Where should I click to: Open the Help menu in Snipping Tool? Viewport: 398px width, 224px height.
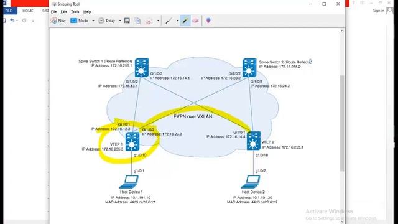[x=87, y=12]
